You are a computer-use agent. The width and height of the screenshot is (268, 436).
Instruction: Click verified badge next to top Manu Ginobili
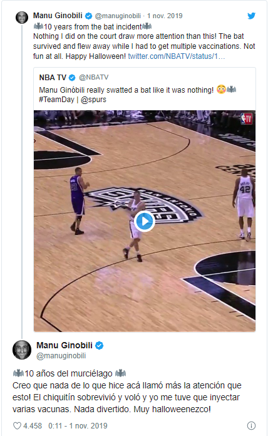88,16
